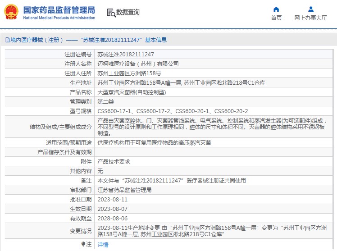Click the 生效日期 label
The height and width of the screenshot is (251, 337).
click(81, 209)
